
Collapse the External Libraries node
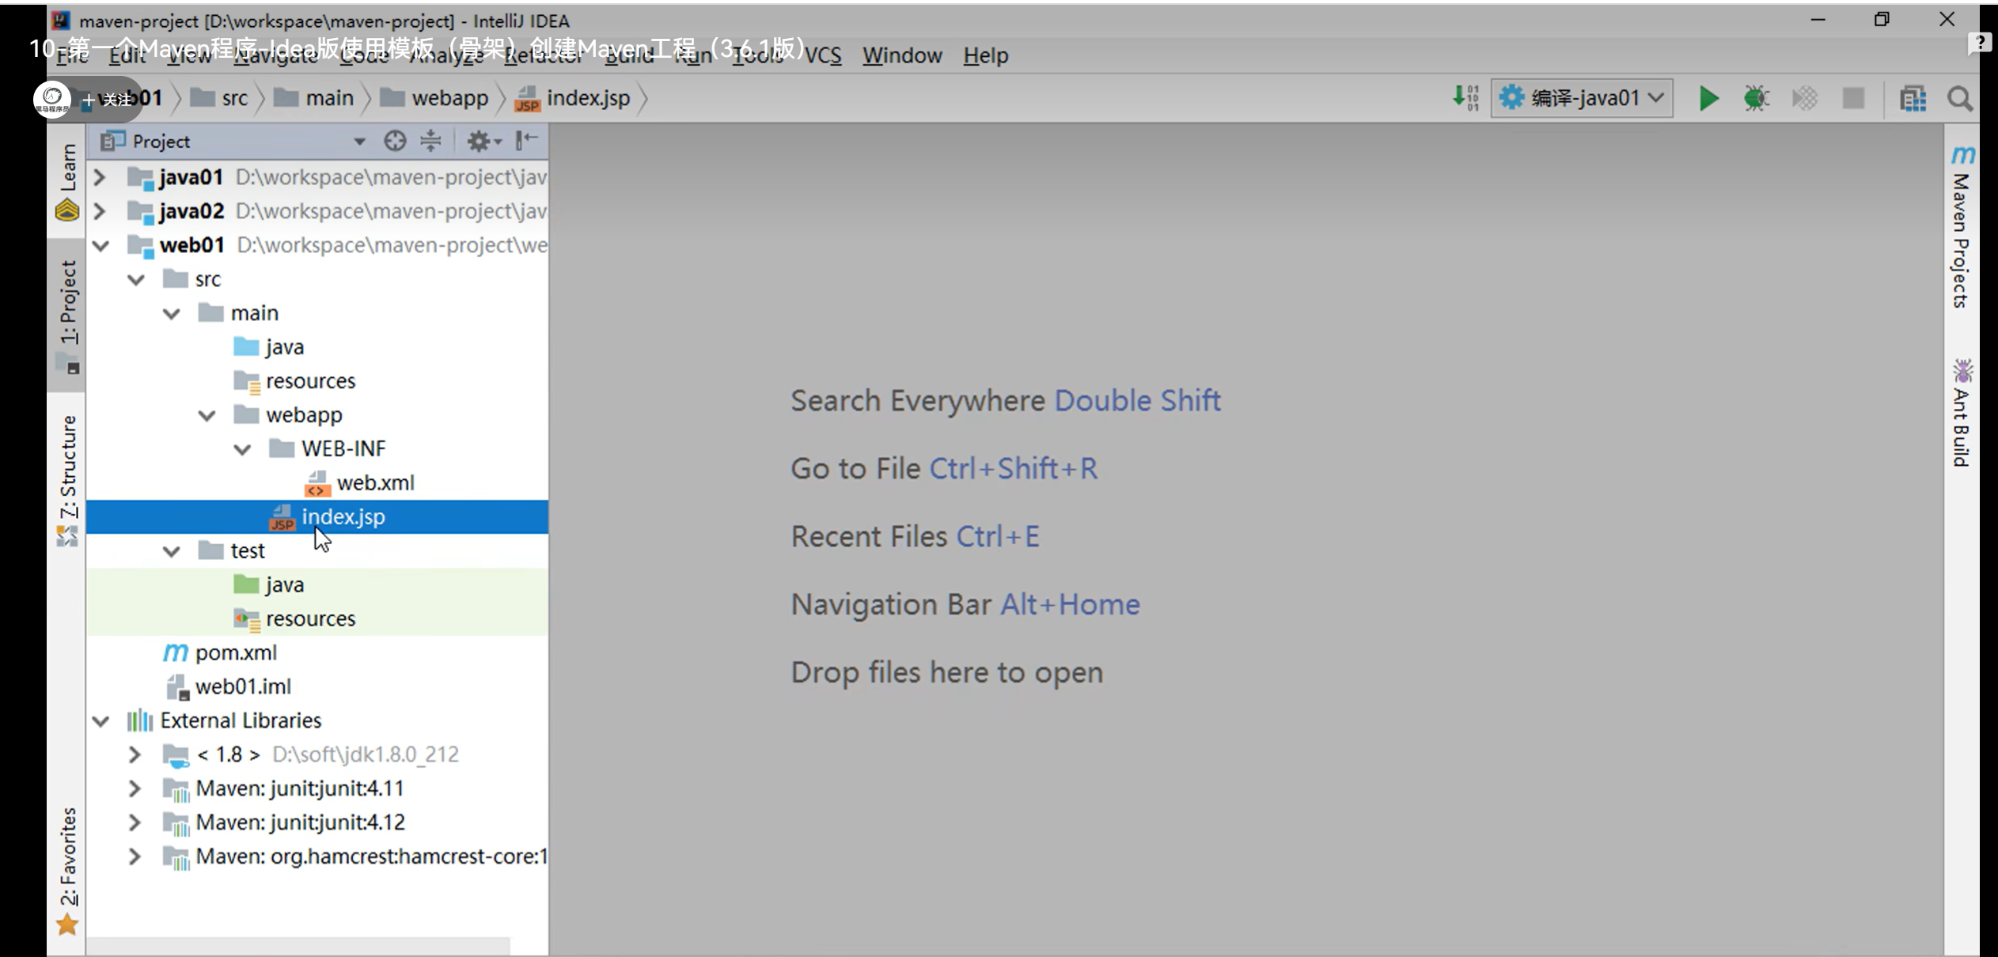click(100, 721)
